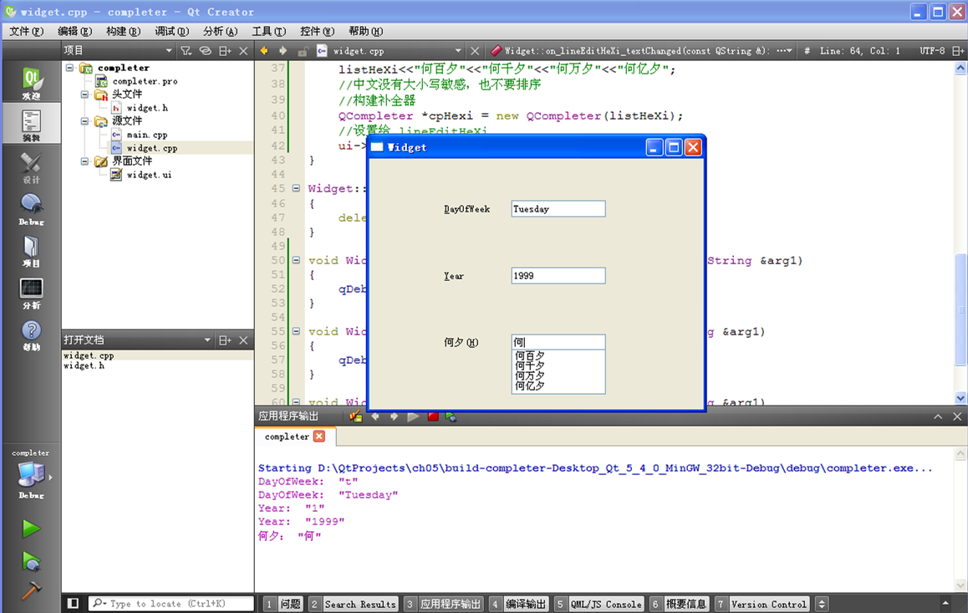
Task: Split the project panel
Action: (226, 51)
